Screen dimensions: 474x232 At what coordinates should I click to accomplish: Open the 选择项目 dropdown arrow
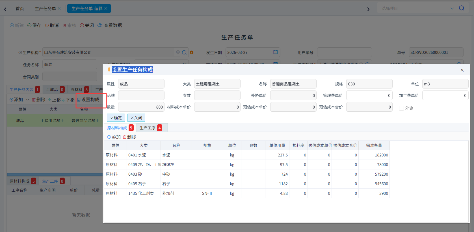pos(452,8)
